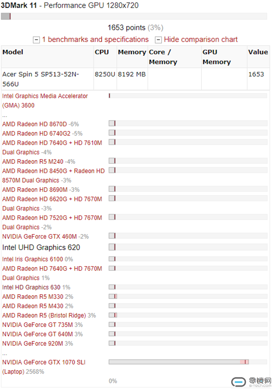Click the GTX 1070 SLI comparison bar
Screen dimensions: 273x389
pyautogui.click(x=188, y=362)
